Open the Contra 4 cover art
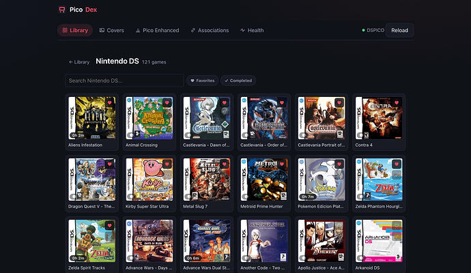The width and height of the screenshot is (471, 273). point(379,118)
